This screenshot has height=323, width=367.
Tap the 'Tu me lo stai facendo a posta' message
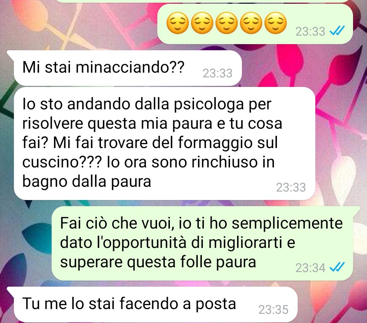[x=156, y=304]
